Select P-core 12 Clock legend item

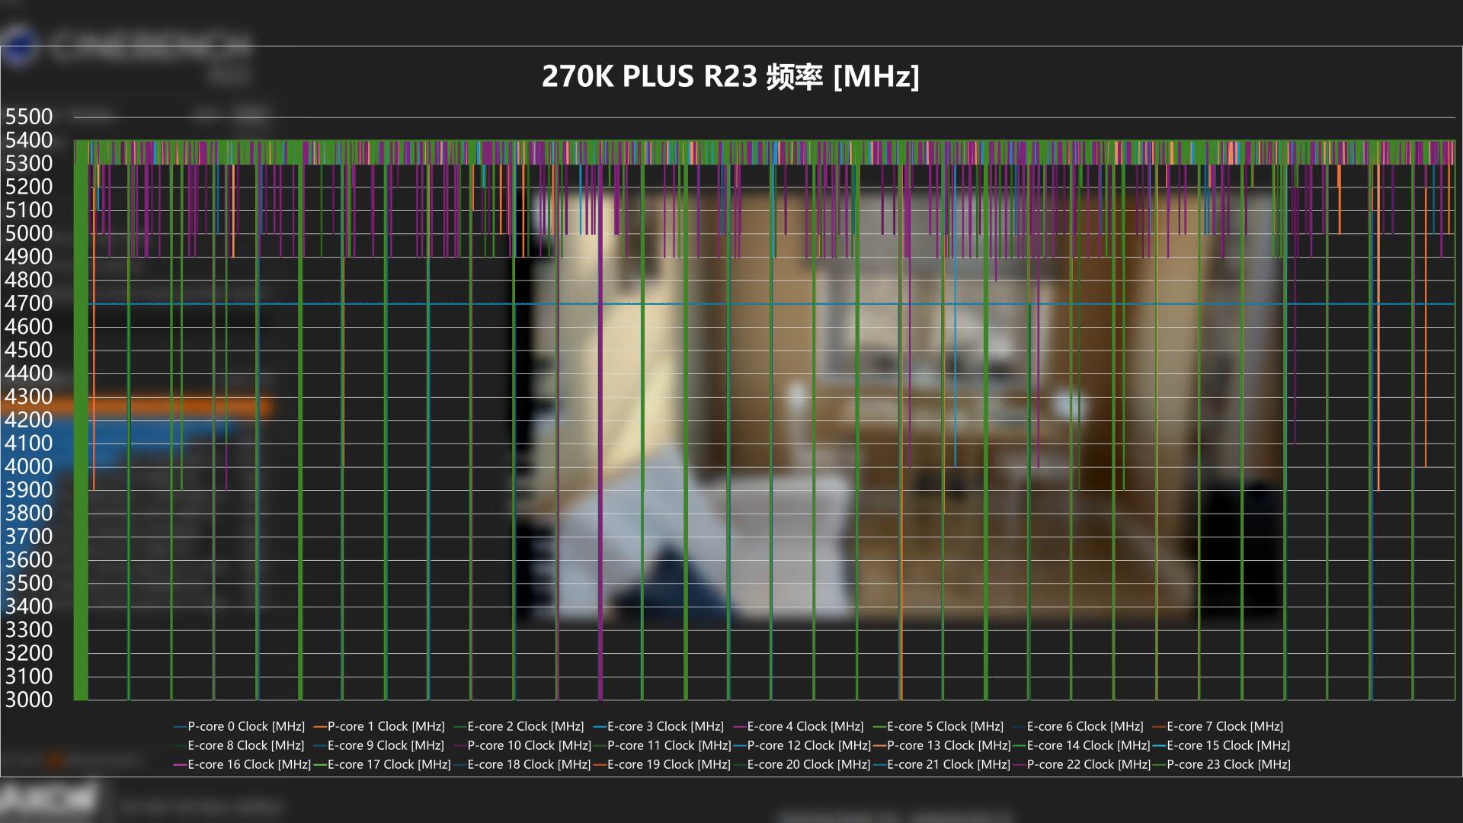pos(808,745)
